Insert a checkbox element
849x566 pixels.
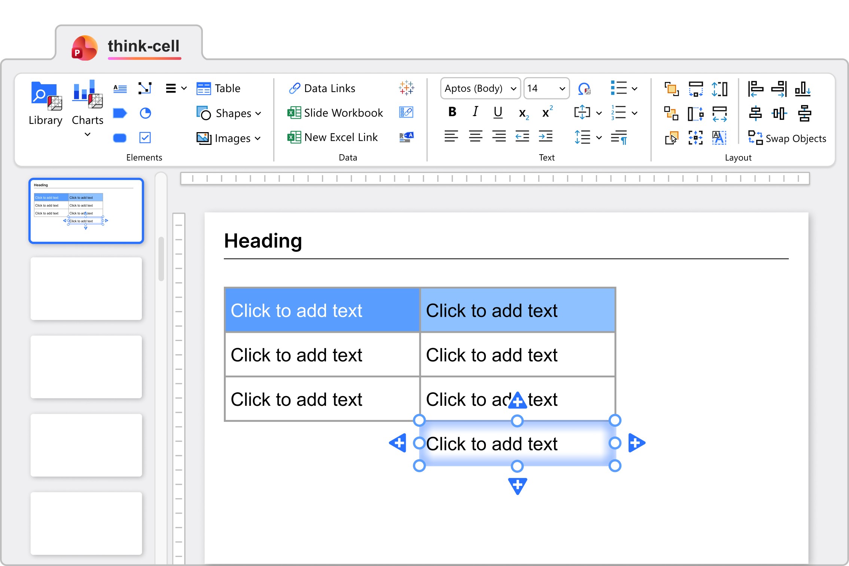(x=145, y=138)
